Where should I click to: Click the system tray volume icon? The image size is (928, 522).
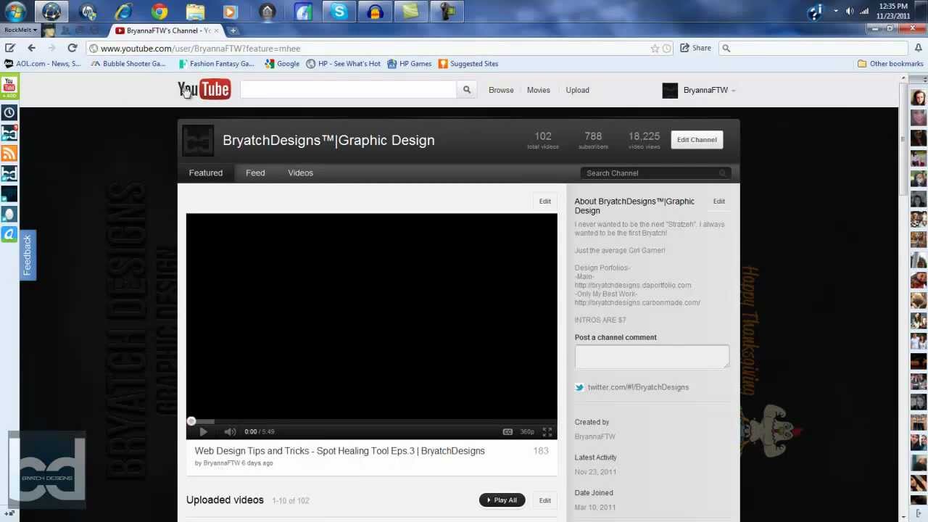point(850,11)
